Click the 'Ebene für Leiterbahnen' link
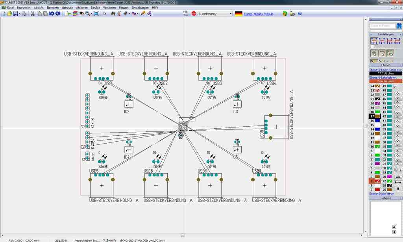403x242 pixels. [383, 78]
